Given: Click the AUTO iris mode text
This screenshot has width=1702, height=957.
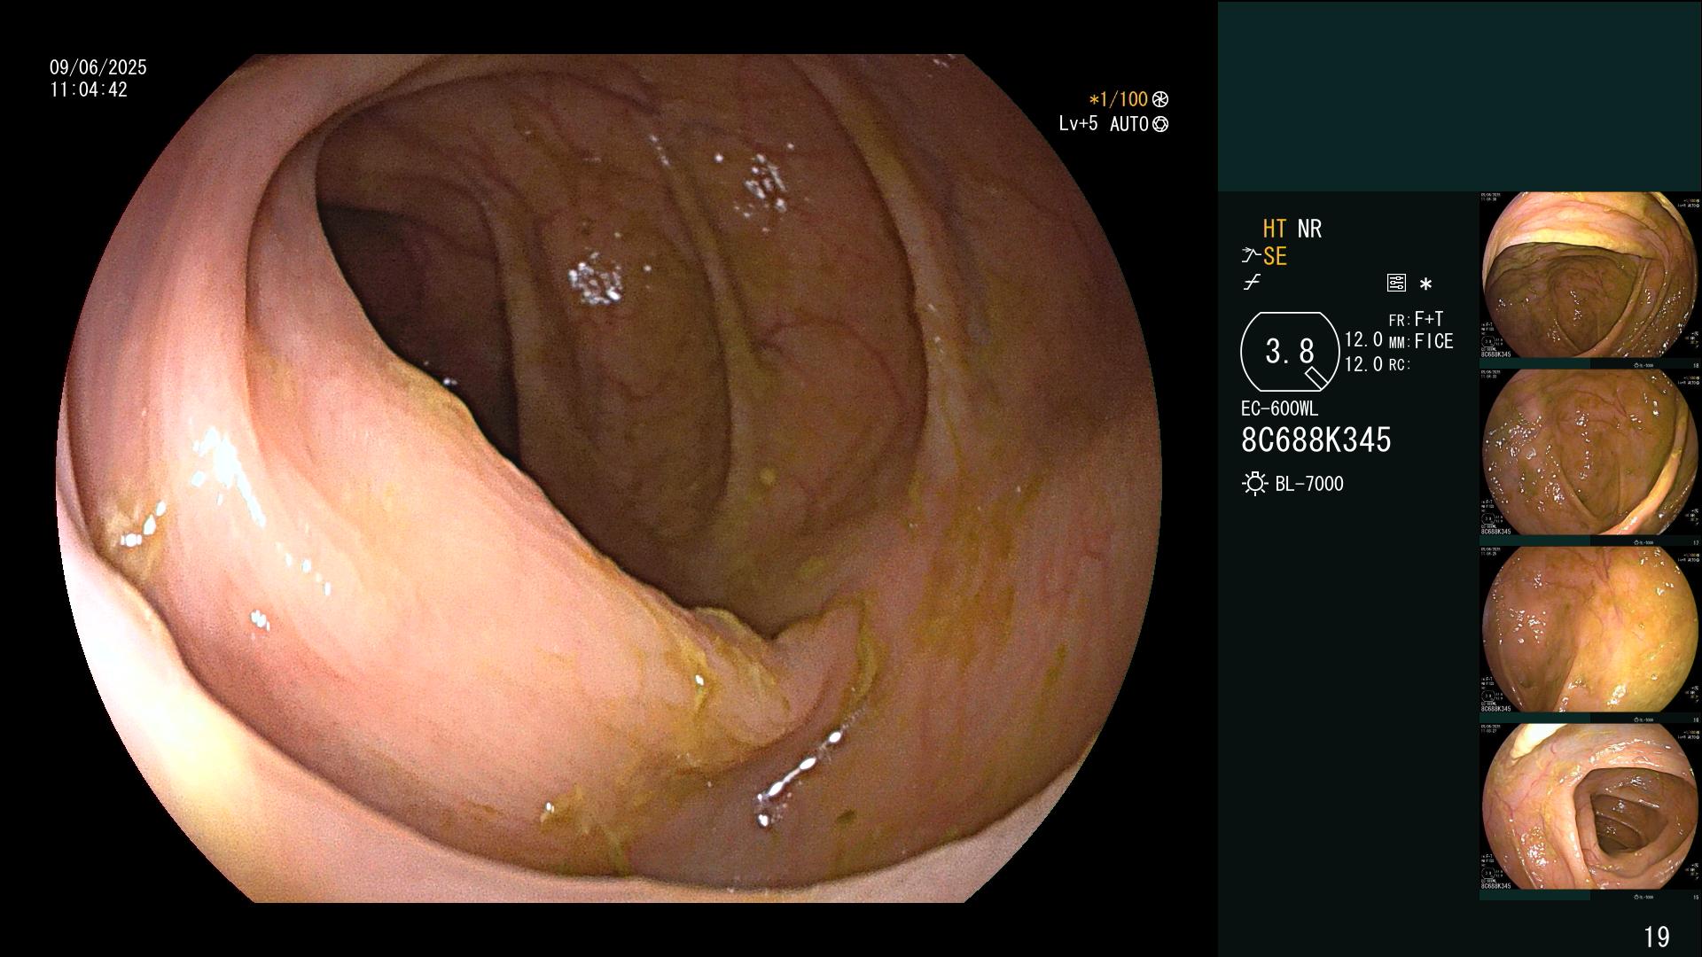Looking at the screenshot, I should 1129,124.
